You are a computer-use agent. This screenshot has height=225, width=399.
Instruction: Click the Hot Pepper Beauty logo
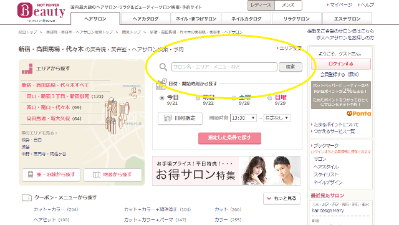click(41, 12)
